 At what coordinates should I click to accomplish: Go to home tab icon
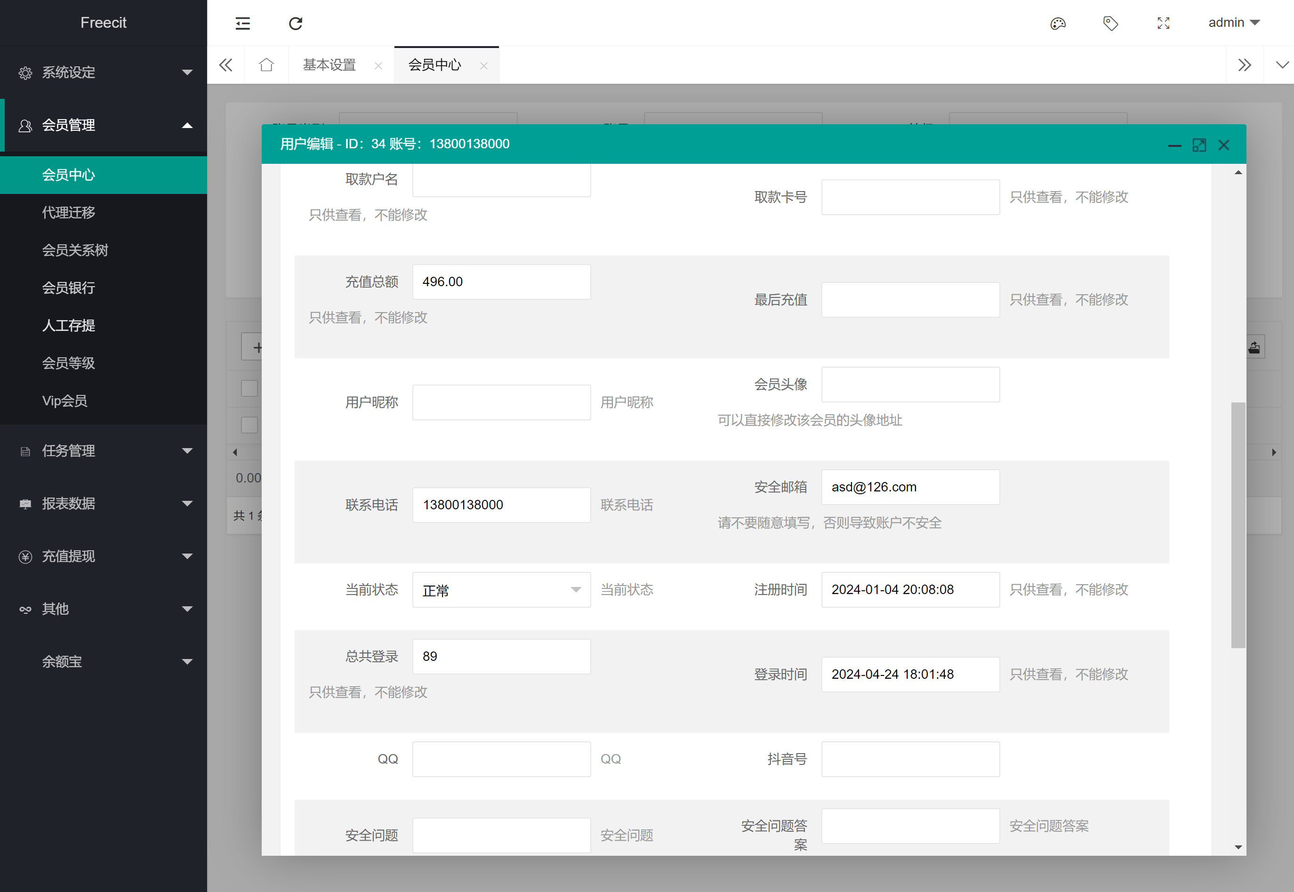click(266, 65)
